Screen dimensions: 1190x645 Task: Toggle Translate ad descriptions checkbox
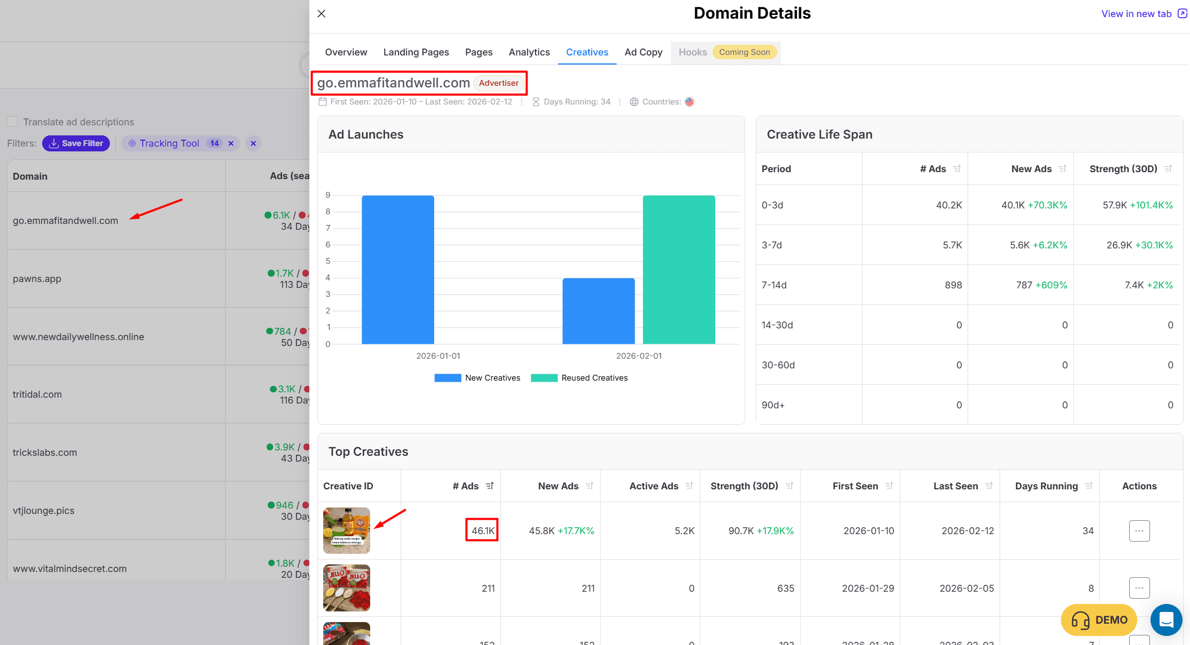pos(13,122)
